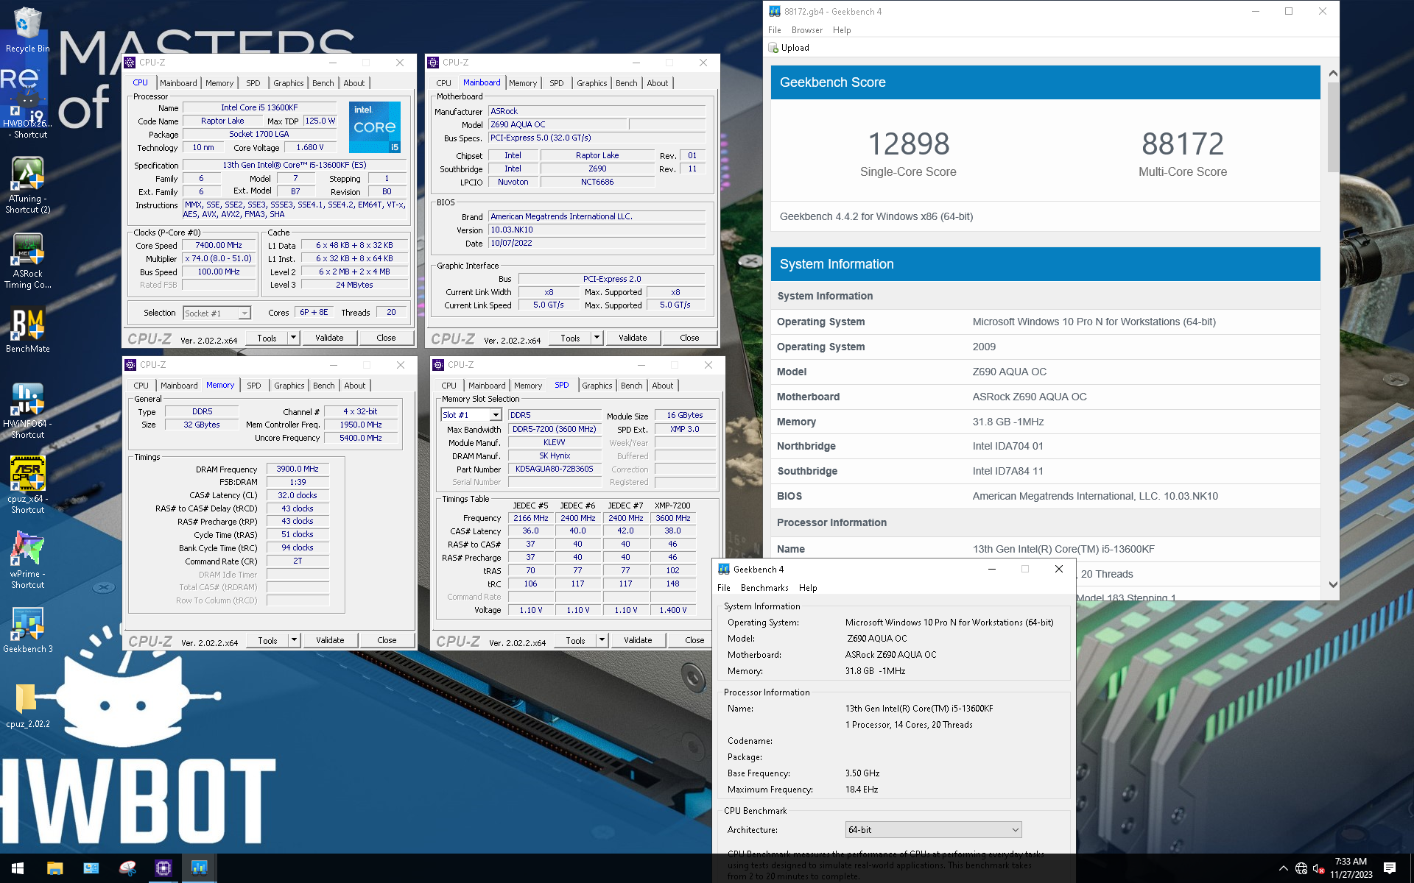Click the Specification field i5-13600KF (ES)

(295, 165)
